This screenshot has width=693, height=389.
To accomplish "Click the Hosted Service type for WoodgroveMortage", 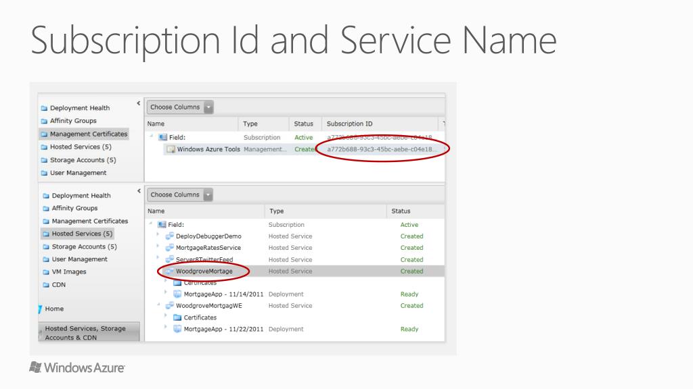I will point(290,271).
